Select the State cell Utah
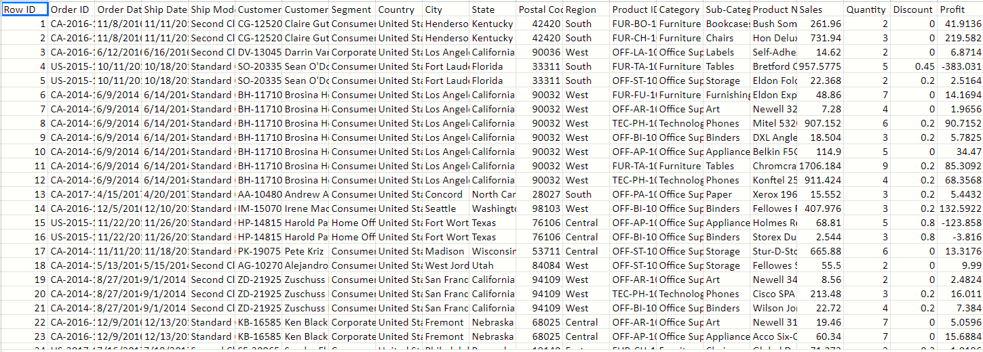 pyautogui.click(x=493, y=265)
